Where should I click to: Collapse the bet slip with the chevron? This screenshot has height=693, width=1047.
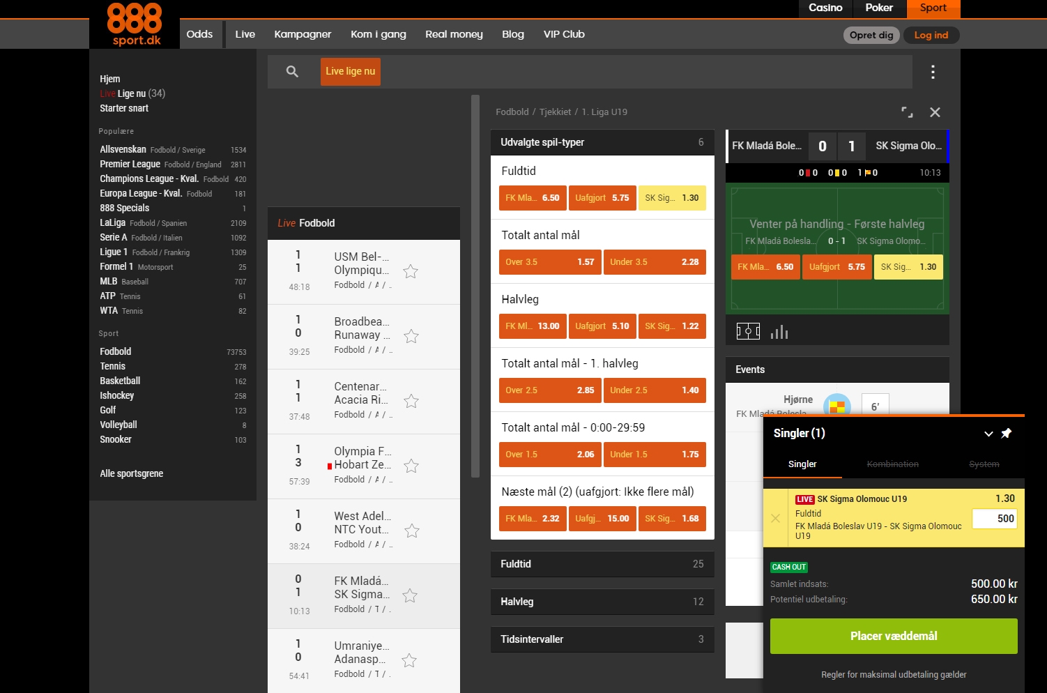[x=988, y=434]
